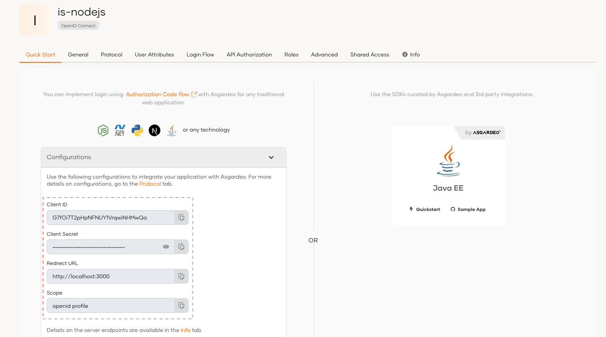Viewport: 606px width, 337px height.
Task: Copy the Client Secret value
Action: 181,247
